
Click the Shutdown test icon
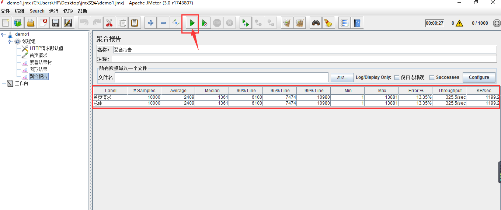click(x=230, y=23)
